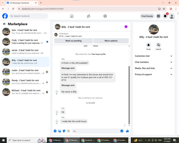The width and height of the screenshot is (179, 143).
Task: Click the Mark as pending button
Action: (x=73, y=41)
